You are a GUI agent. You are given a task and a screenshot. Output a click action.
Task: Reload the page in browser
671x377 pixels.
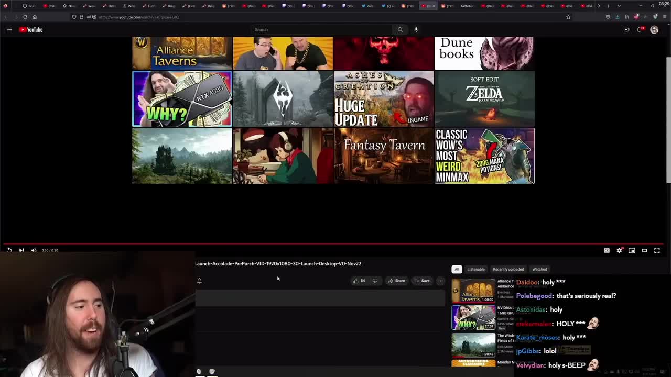(x=25, y=17)
